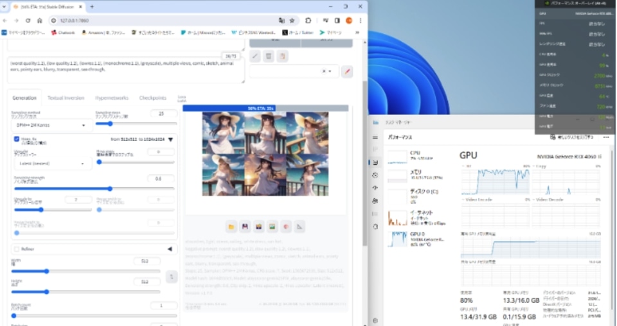Open Task Manager hamburger menu icon
Viewport: 617px width, 326px height.
click(375, 137)
